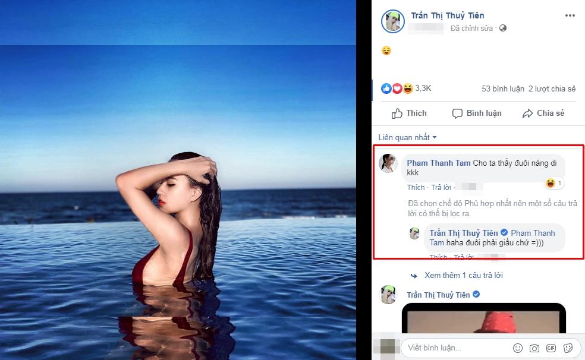
Task: Select the sticker icon in the comment box
Action: click(568, 348)
